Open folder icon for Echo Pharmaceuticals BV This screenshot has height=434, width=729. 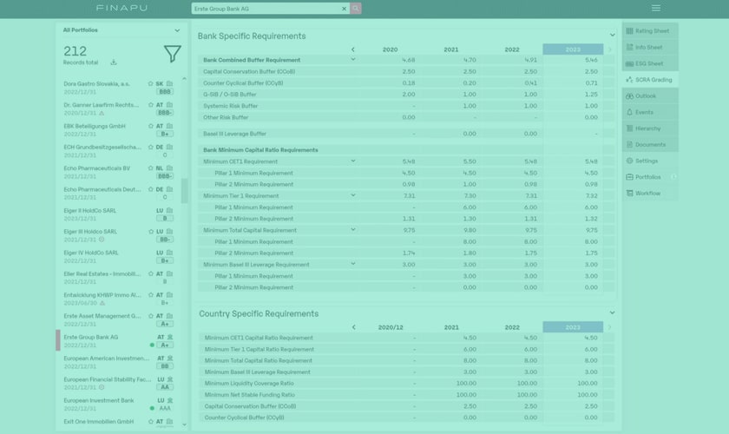(x=170, y=168)
